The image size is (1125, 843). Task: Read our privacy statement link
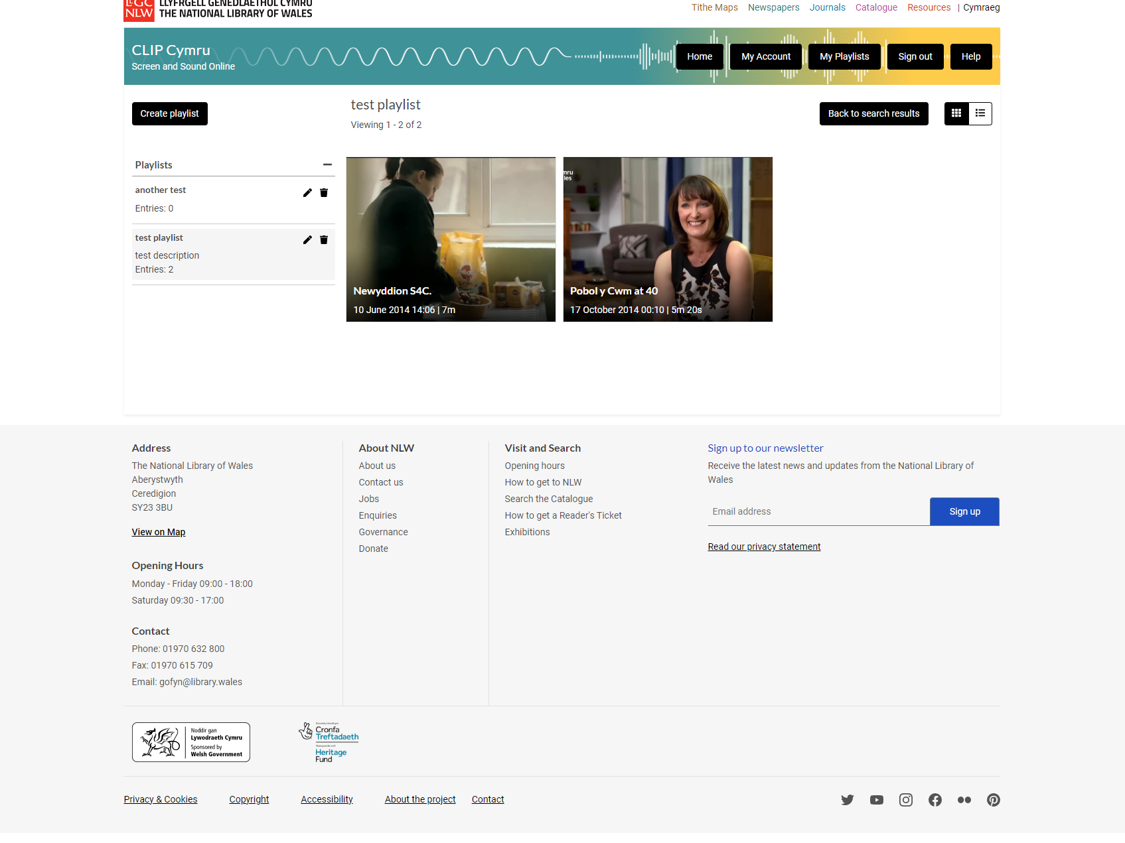pos(764,547)
